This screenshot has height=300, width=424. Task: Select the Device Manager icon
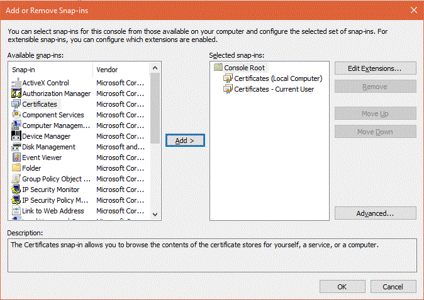point(17,136)
